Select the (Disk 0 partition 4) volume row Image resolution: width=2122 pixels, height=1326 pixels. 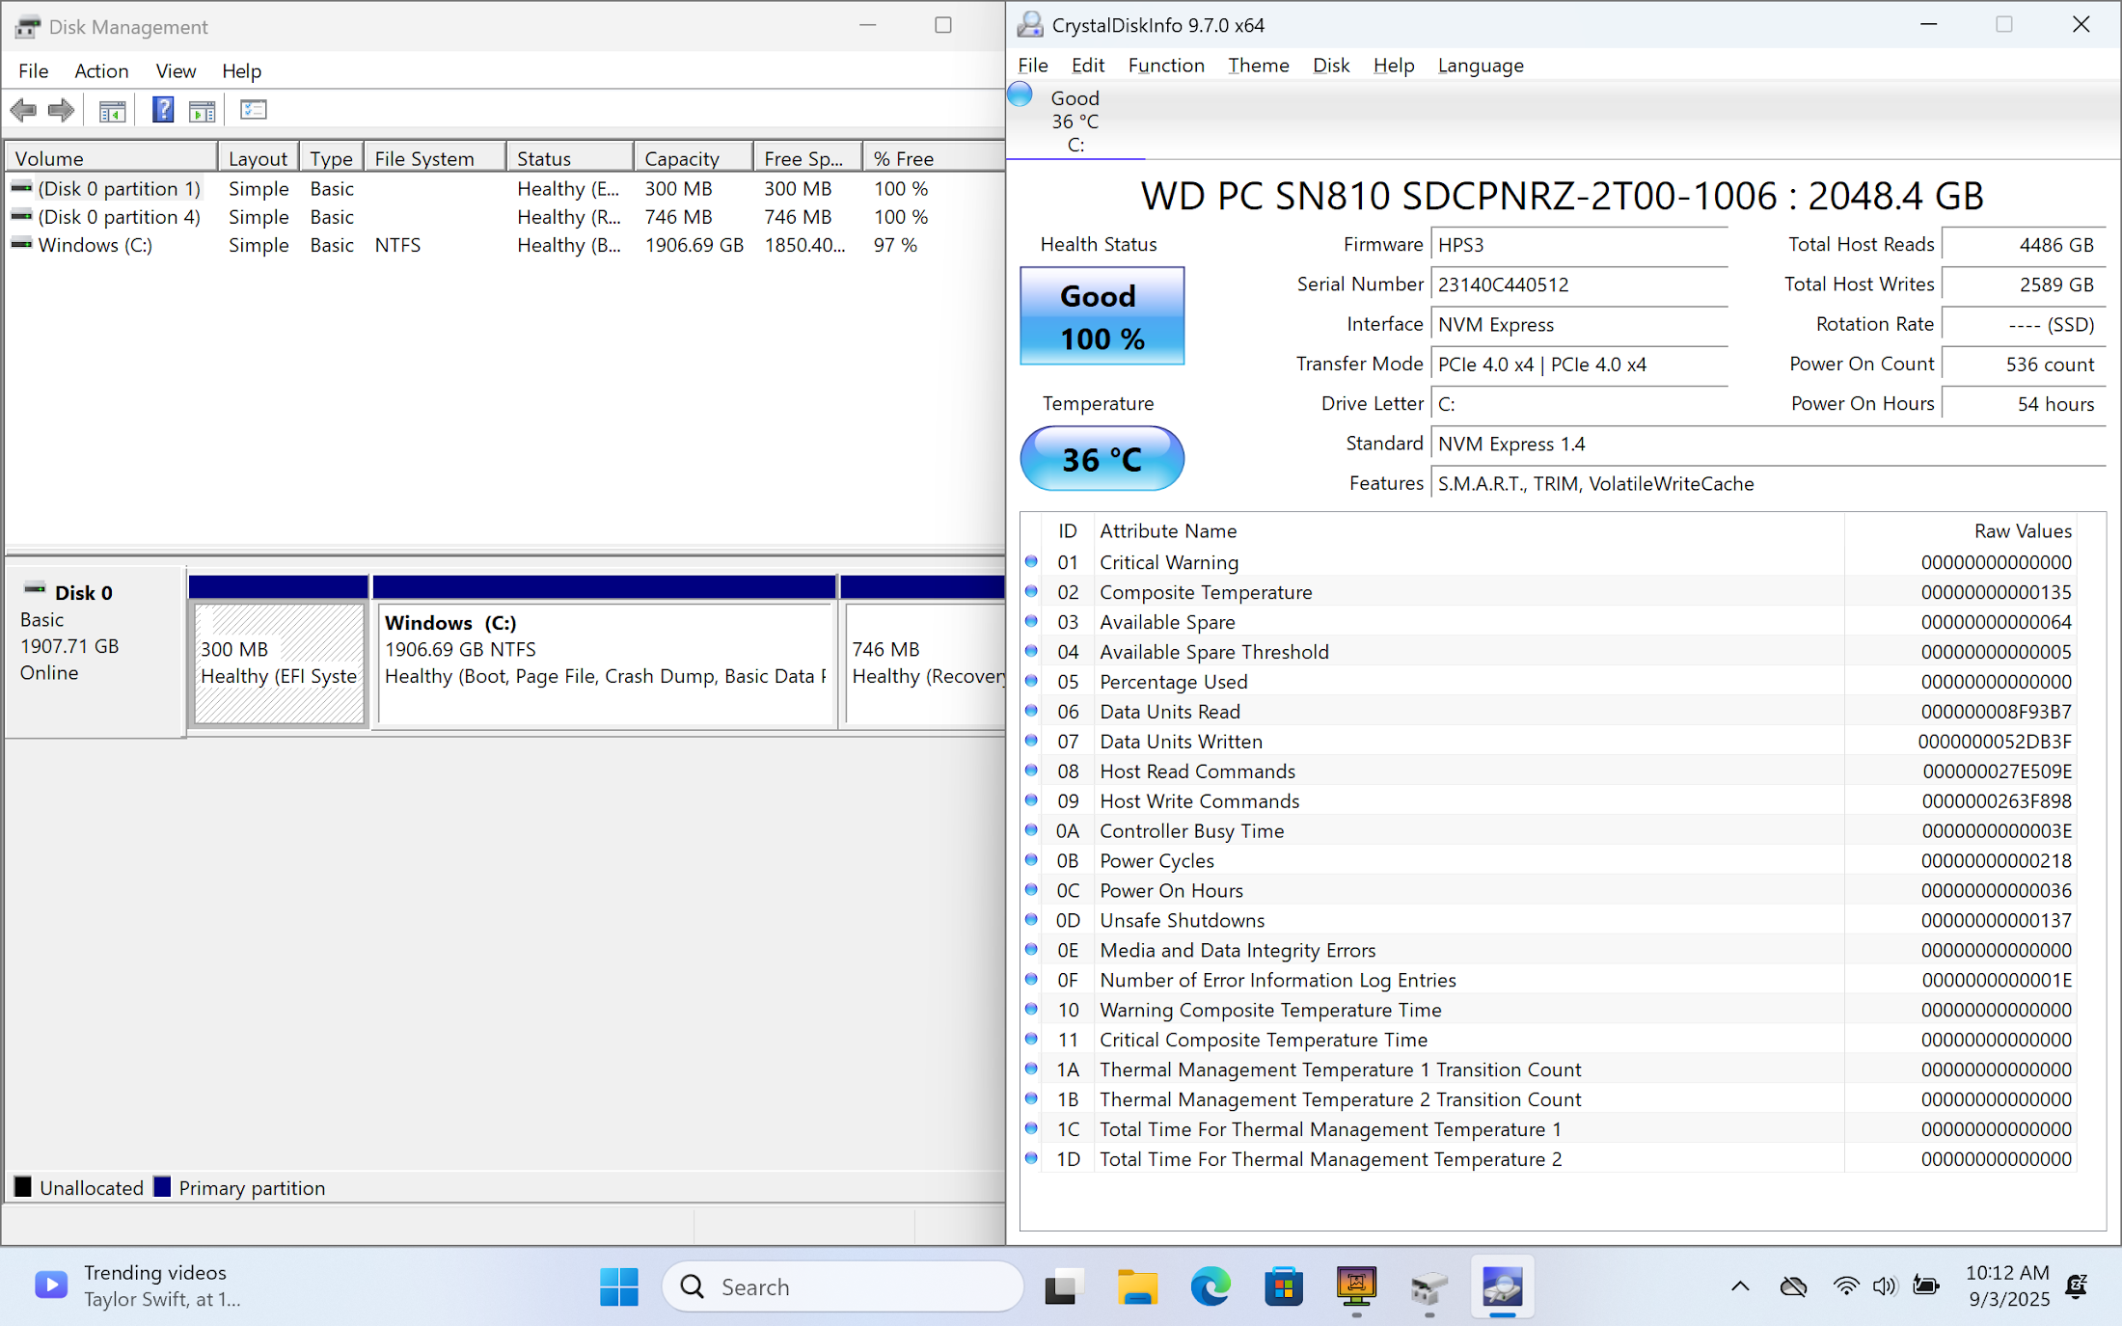pos(504,216)
